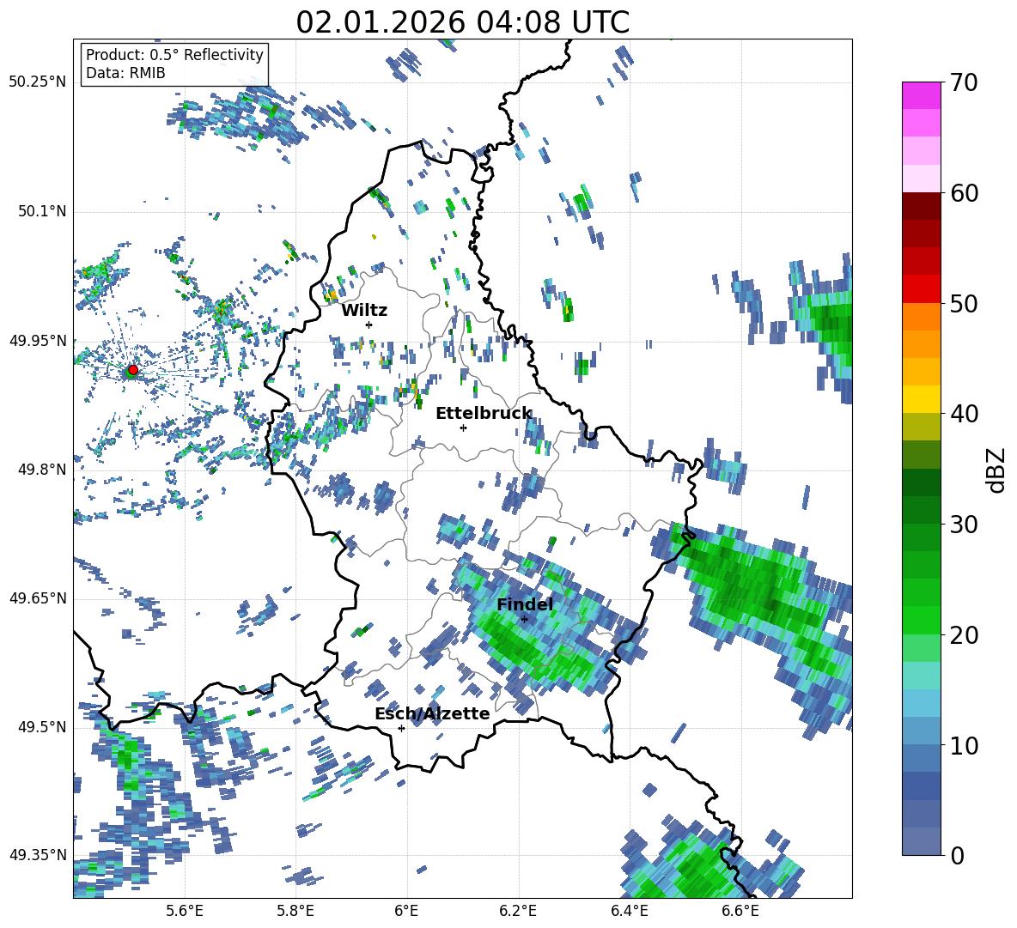The image size is (1017, 928).
Task: Click the title '02.01.2026 04:08 UTC'
Action: (462, 22)
